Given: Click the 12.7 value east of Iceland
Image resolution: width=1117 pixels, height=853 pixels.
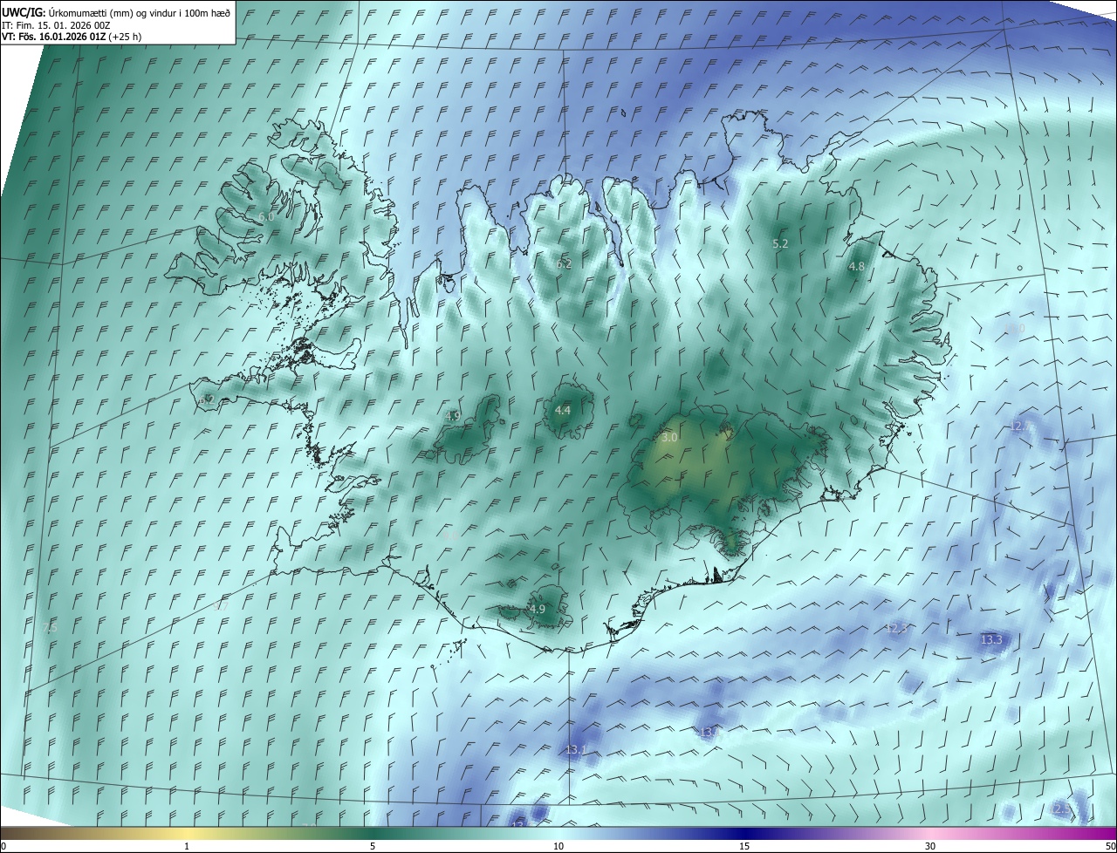Looking at the screenshot, I should pyautogui.click(x=1018, y=426).
